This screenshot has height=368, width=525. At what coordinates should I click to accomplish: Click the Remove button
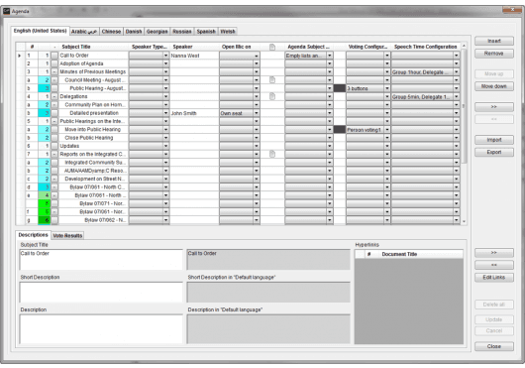[x=494, y=54]
